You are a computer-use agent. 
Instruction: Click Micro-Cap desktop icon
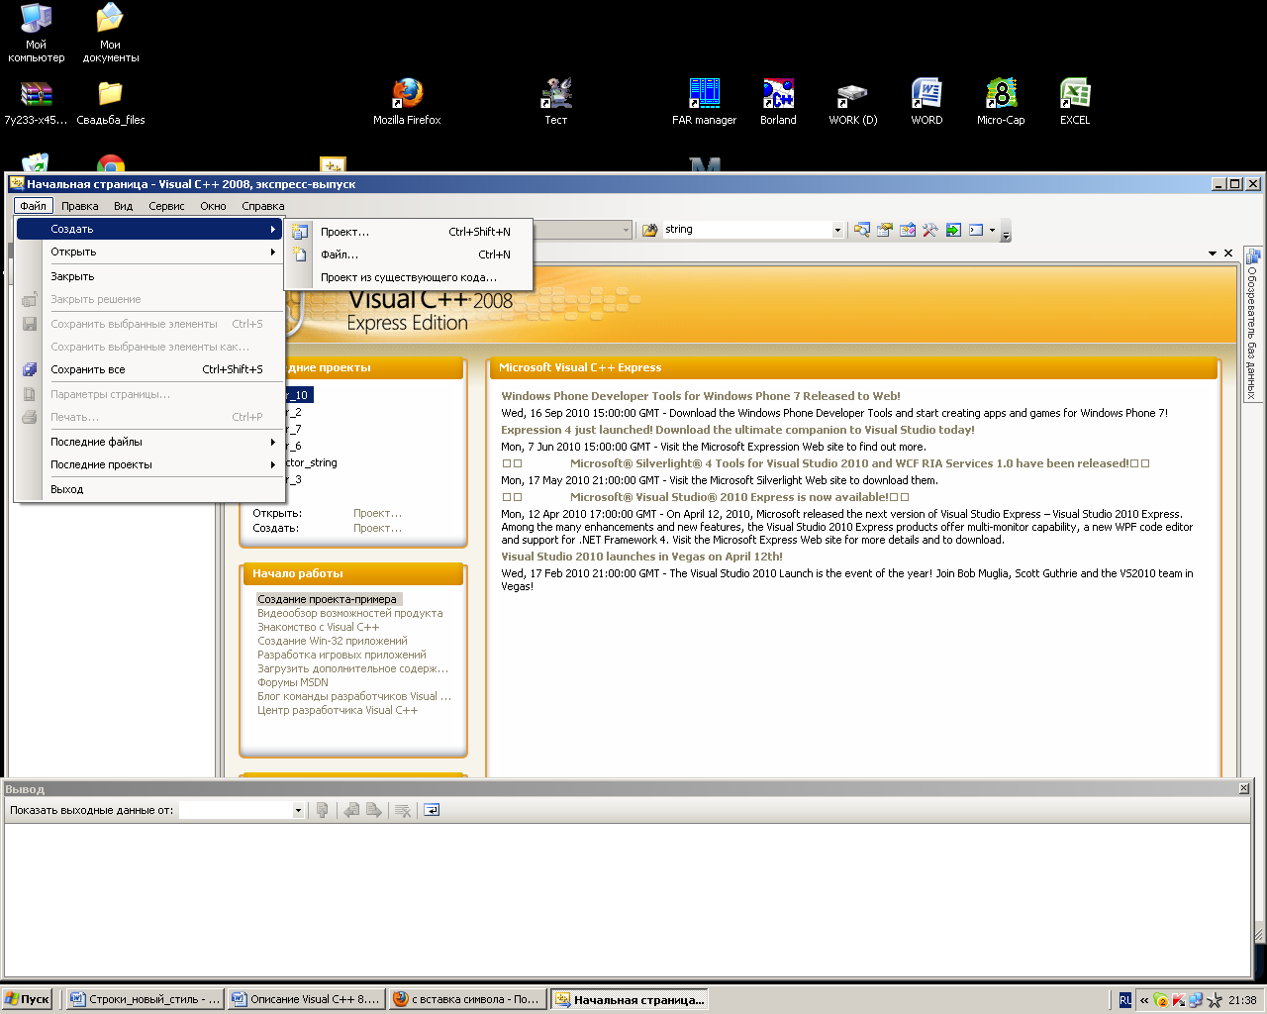pyautogui.click(x=1001, y=102)
